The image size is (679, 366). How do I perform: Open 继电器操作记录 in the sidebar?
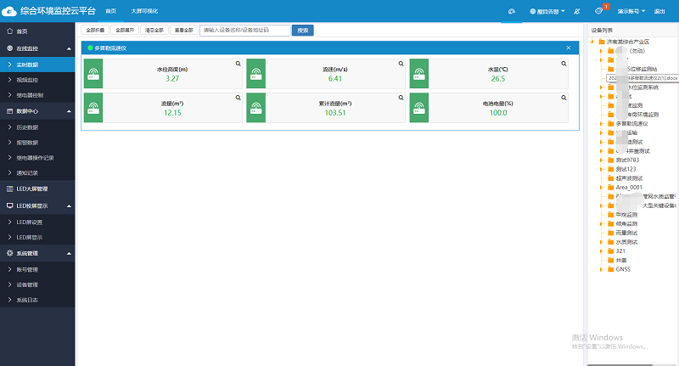pyautogui.click(x=37, y=158)
